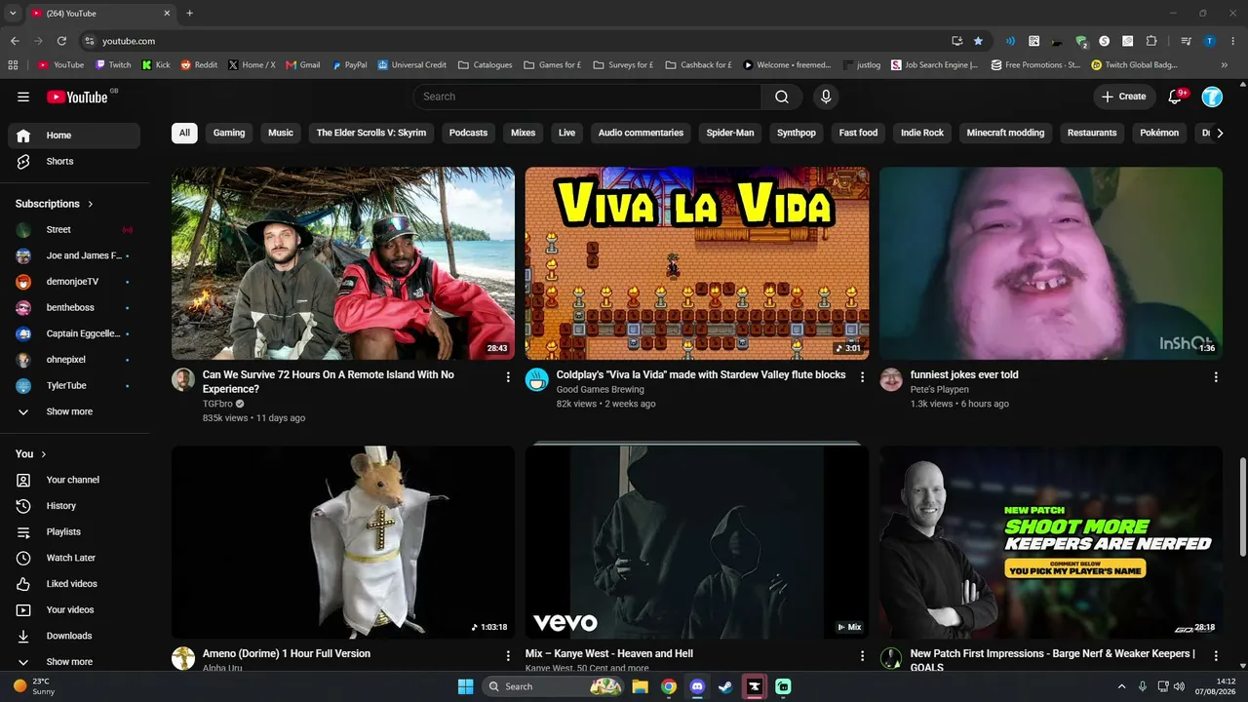Open Discord from the taskbar
Image resolution: width=1248 pixels, height=702 pixels.
click(697, 686)
